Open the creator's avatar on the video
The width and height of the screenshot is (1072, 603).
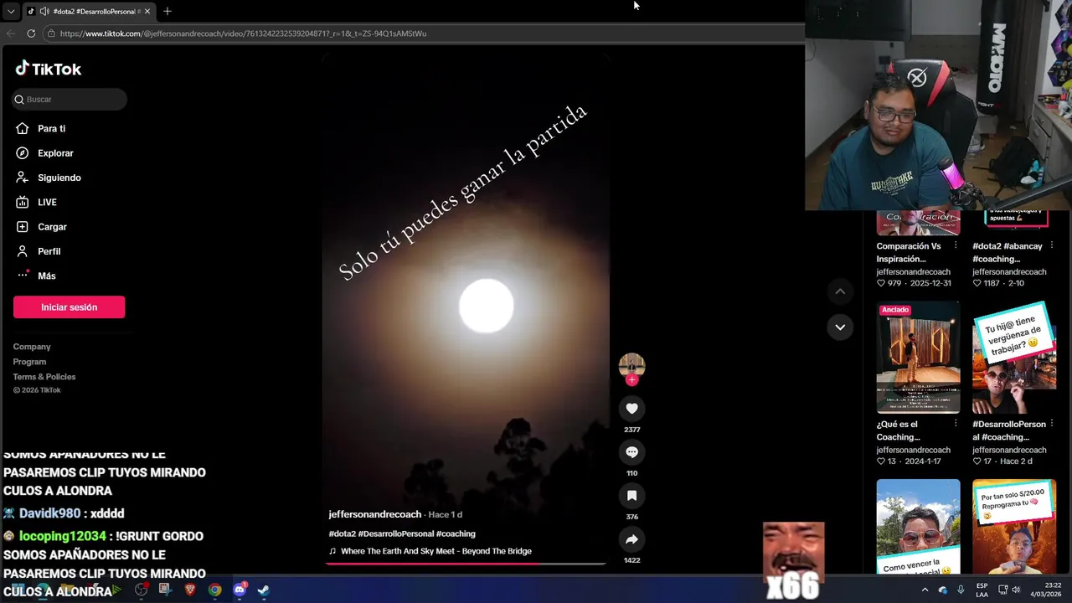(631, 364)
